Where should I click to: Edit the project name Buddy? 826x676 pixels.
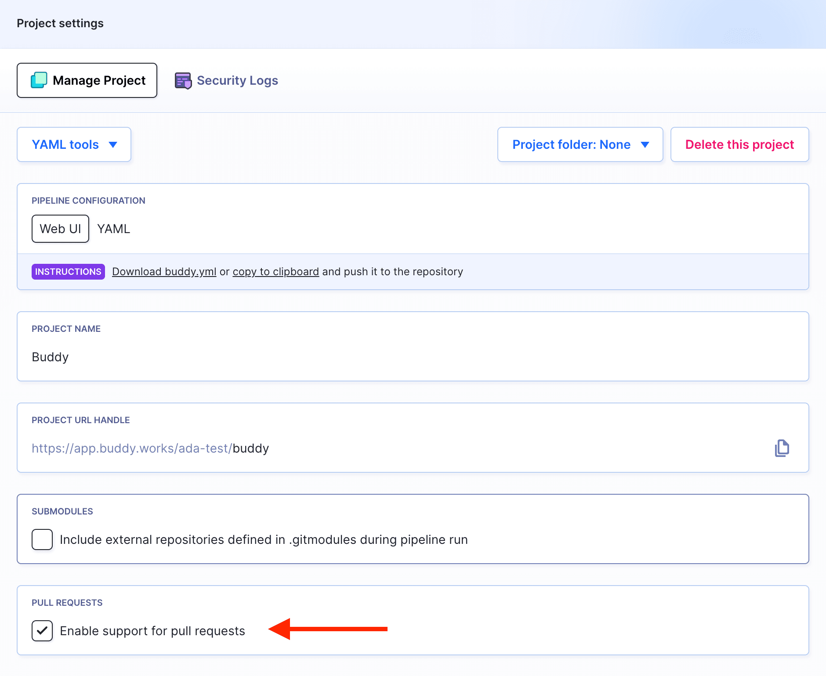[x=50, y=357]
